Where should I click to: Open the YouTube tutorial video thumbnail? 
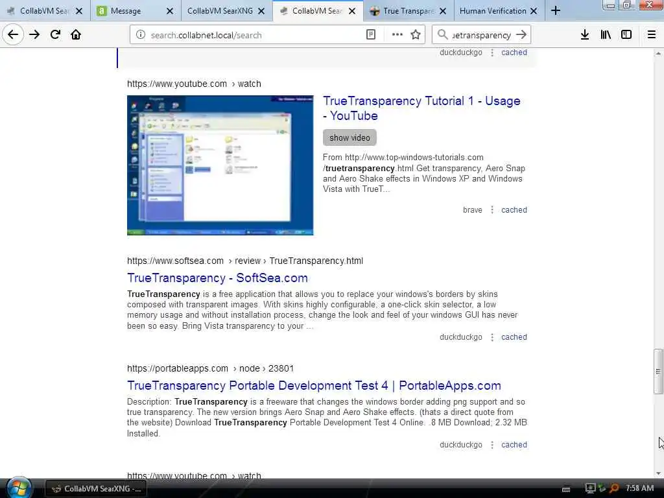pos(220,165)
